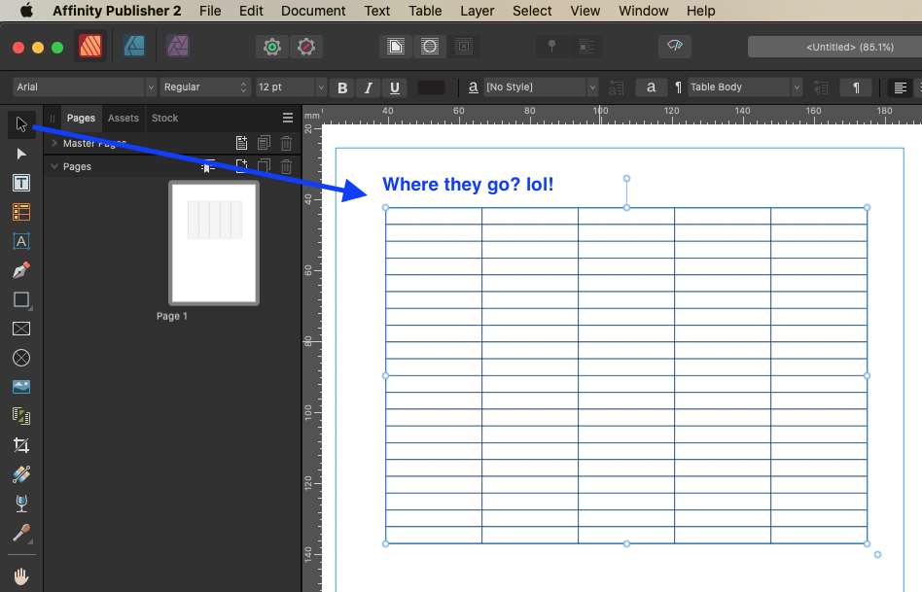
Task: Select the Picture Frame Rectangle tool
Action: click(x=20, y=329)
